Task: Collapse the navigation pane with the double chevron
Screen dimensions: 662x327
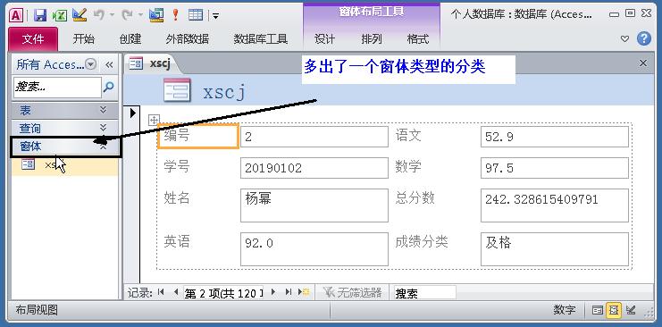Action: [109, 64]
